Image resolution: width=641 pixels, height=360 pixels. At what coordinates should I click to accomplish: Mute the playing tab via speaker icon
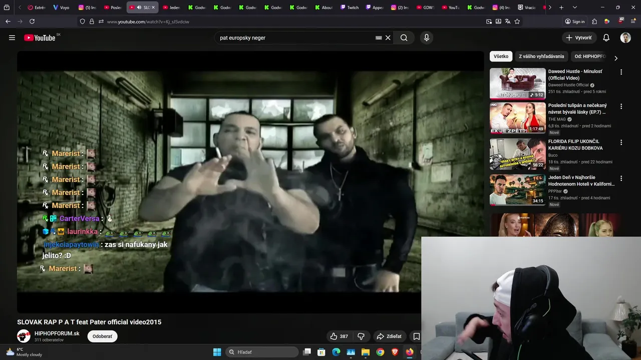click(x=139, y=7)
